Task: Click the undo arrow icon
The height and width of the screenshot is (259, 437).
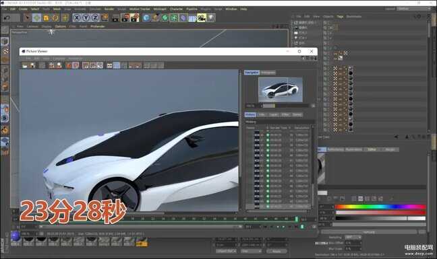Action: (x=7, y=18)
